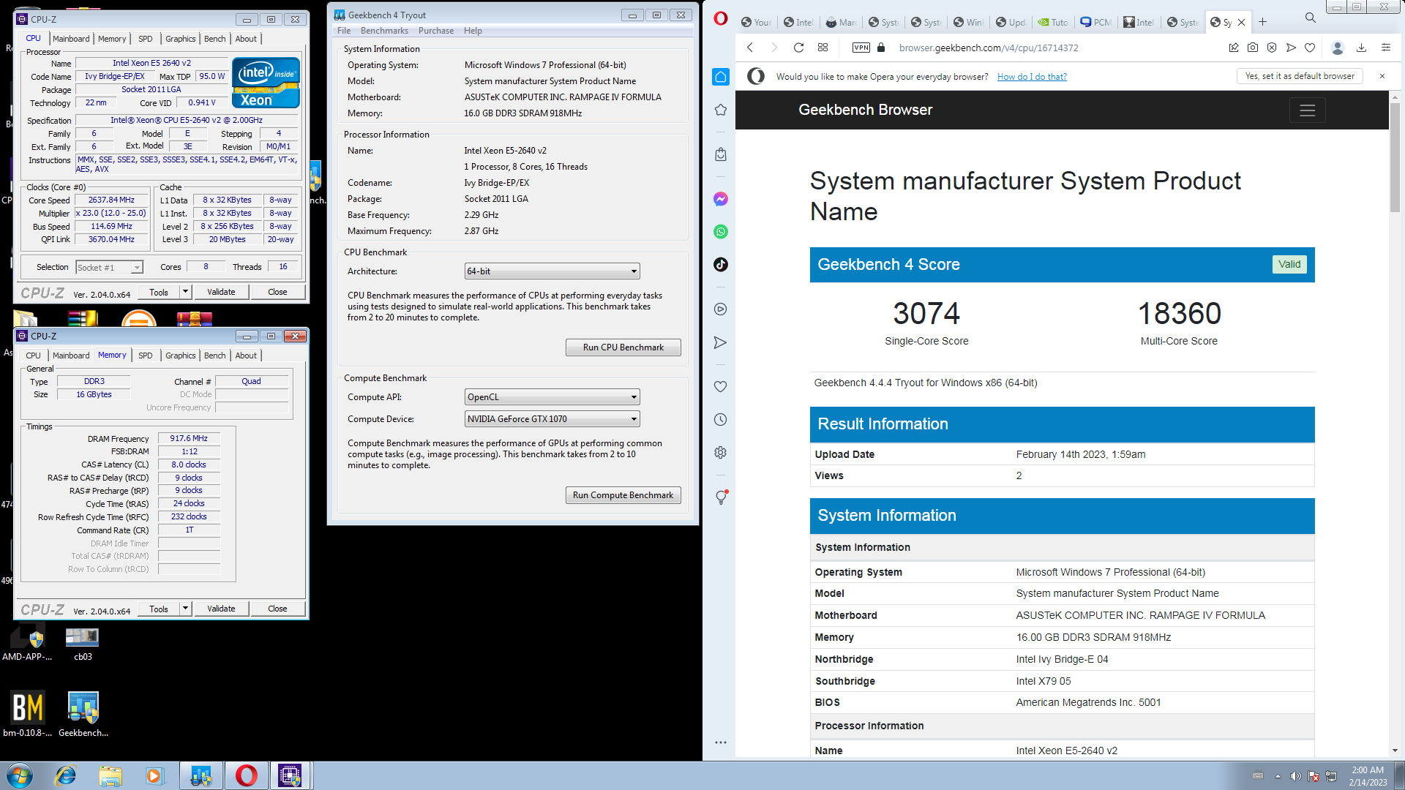Run the Compute Benchmark in Geekbench
The image size is (1405, 790).
(623, 495)
